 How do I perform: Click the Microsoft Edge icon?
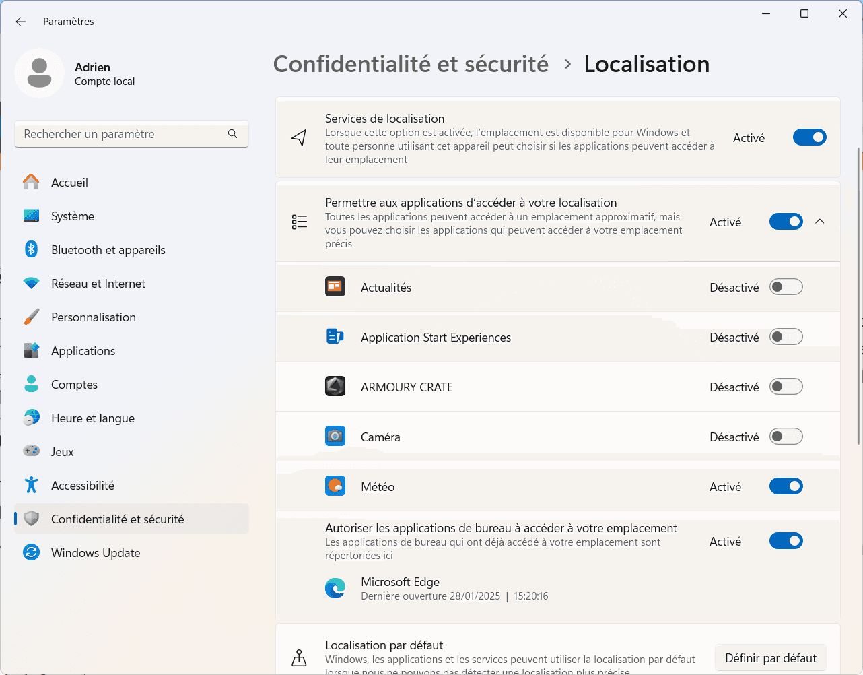coord(335,588)
